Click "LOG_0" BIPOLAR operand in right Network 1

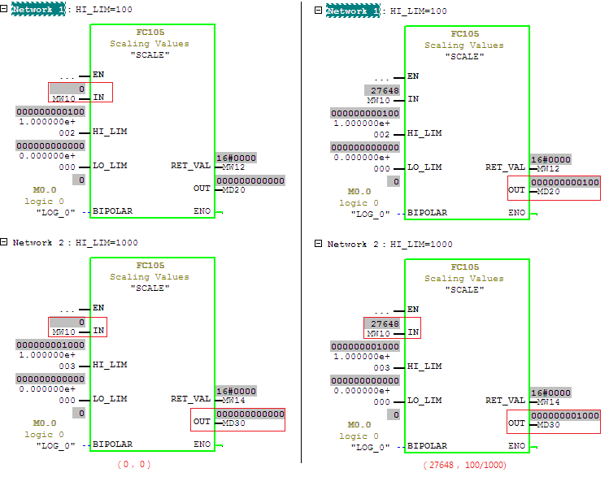[x=371, y=214]
